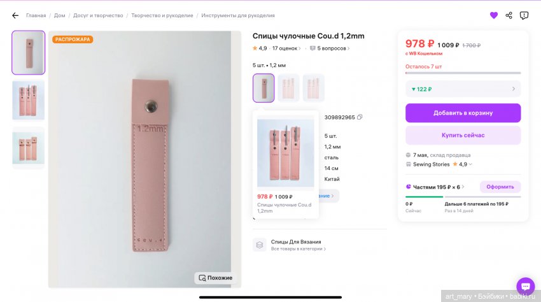Find similar items with Похожие button
The image size is (541, 302).
215,278
